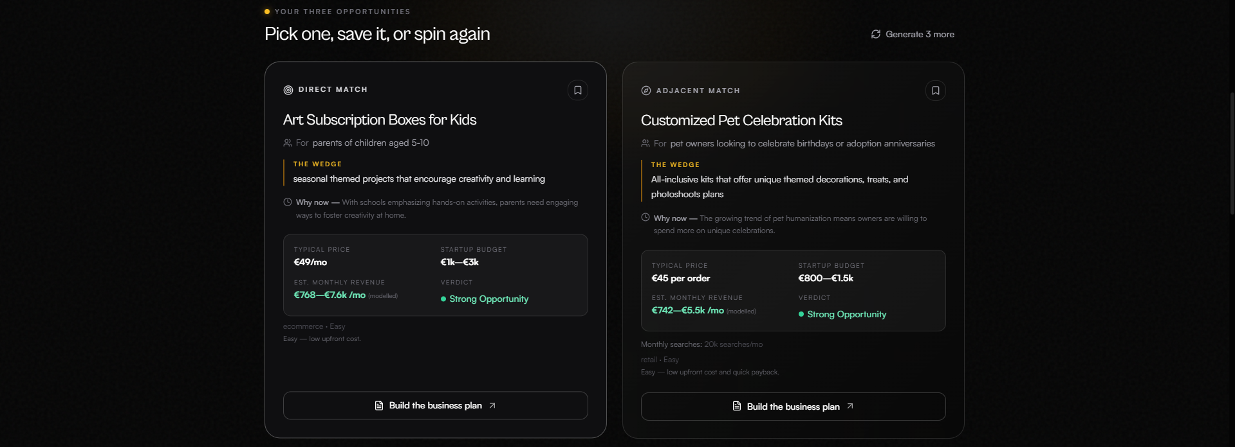Click the external arrow on the Pet Kits plan button

coord(850,406)
